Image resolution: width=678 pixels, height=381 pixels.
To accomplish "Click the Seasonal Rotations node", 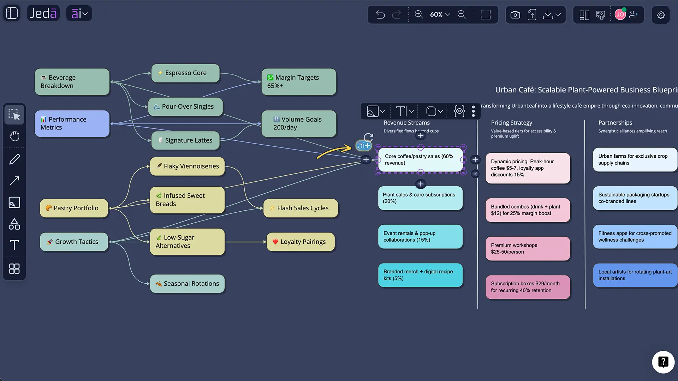I will coord(187,284).
